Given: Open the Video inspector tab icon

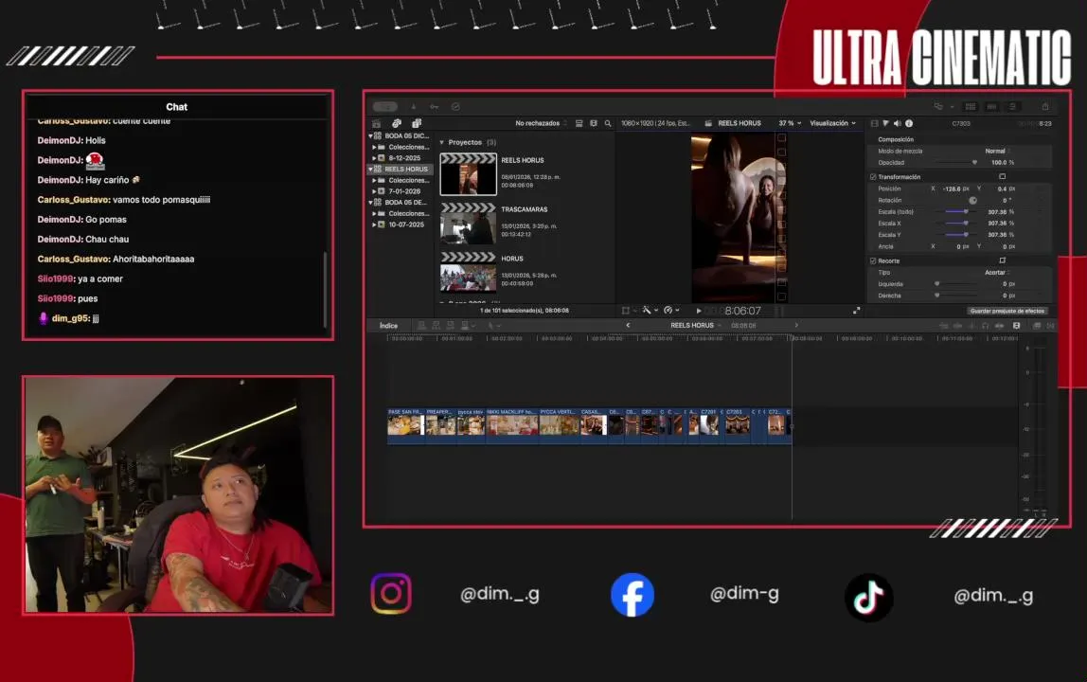Looking at the screenshot, I should point(875,123).
